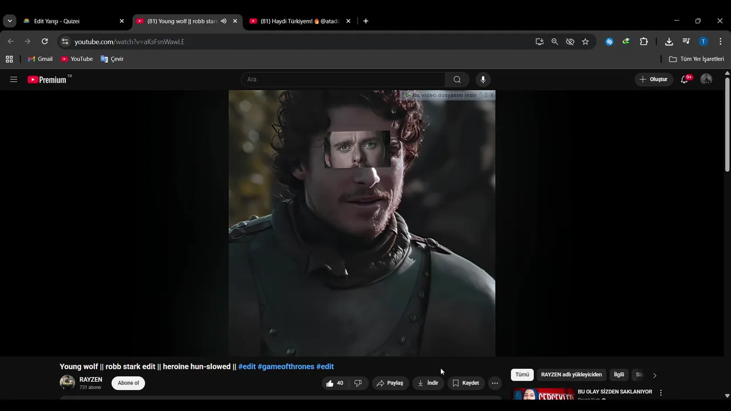Click the İndir download button

428,383
